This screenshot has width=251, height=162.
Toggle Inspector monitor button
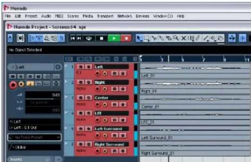click(21, 84)
